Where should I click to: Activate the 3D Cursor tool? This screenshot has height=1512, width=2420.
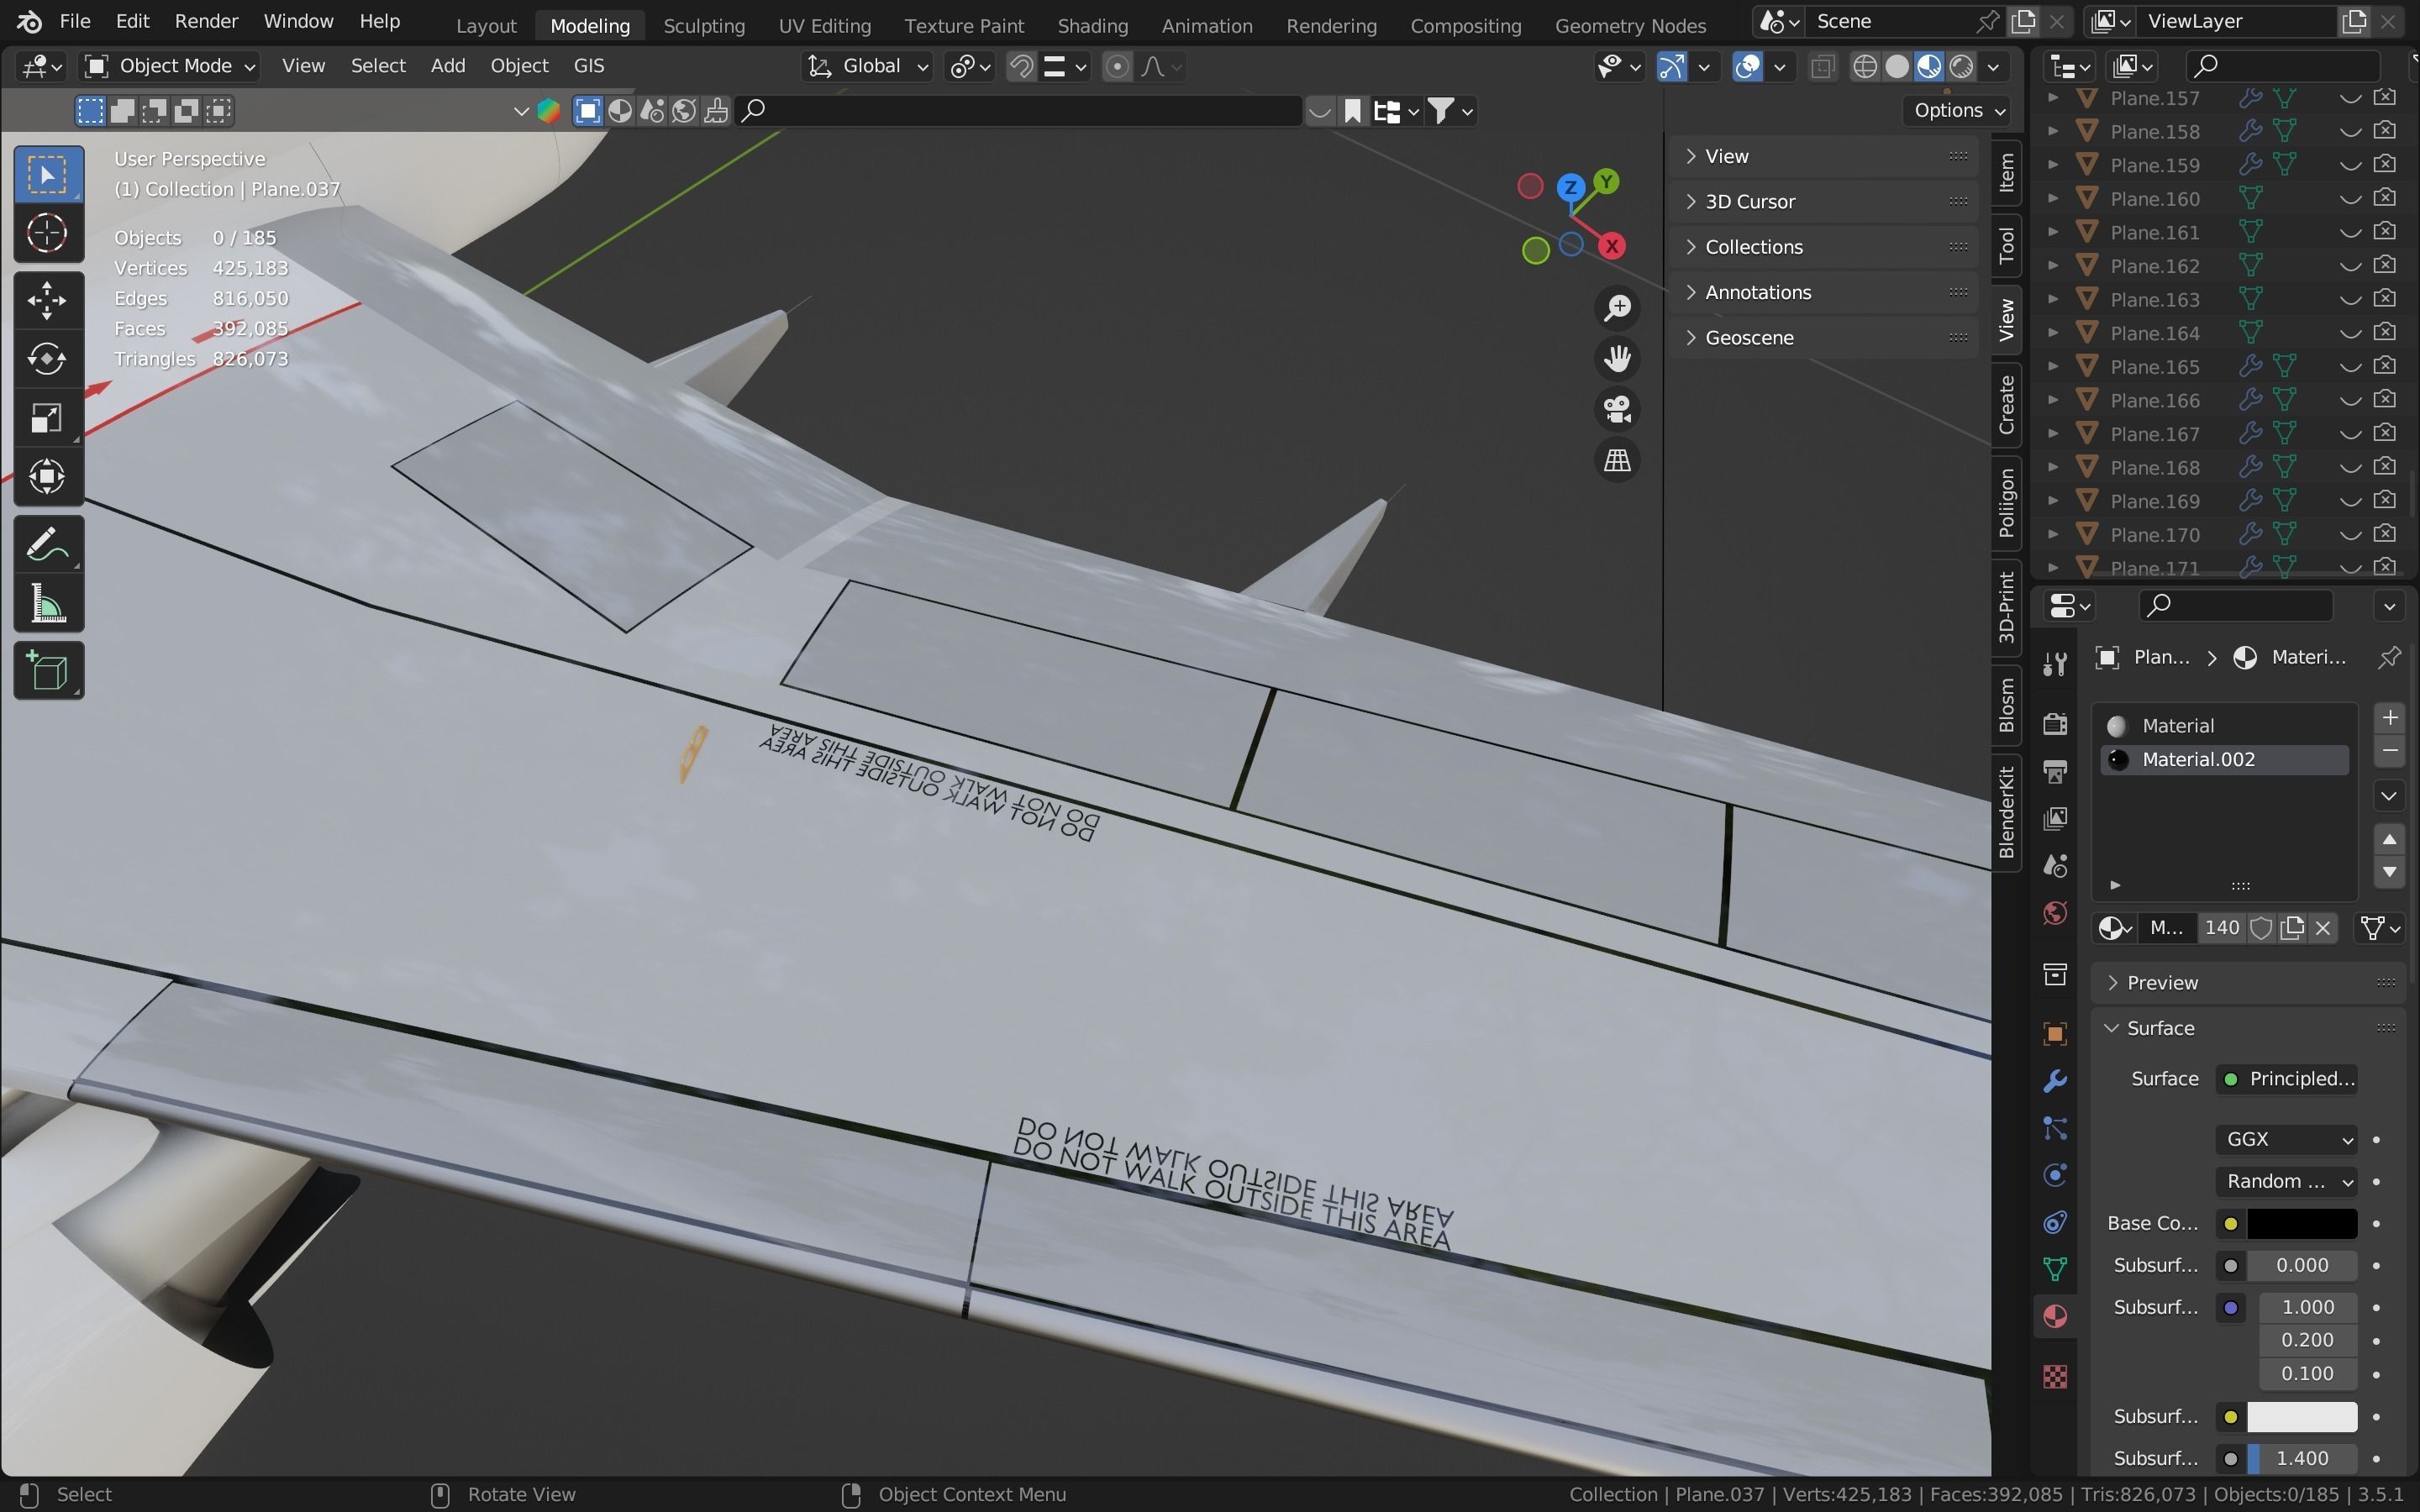pyautogui.click(x=47, y=233)
